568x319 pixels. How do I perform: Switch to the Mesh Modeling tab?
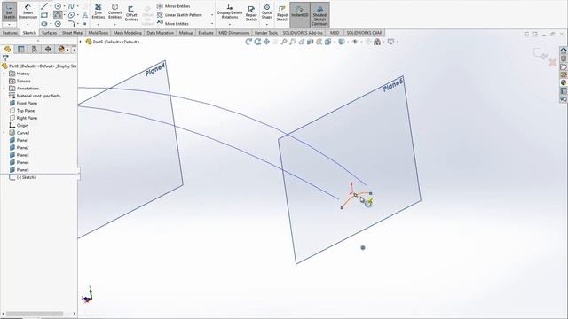[x=128, y=33]
